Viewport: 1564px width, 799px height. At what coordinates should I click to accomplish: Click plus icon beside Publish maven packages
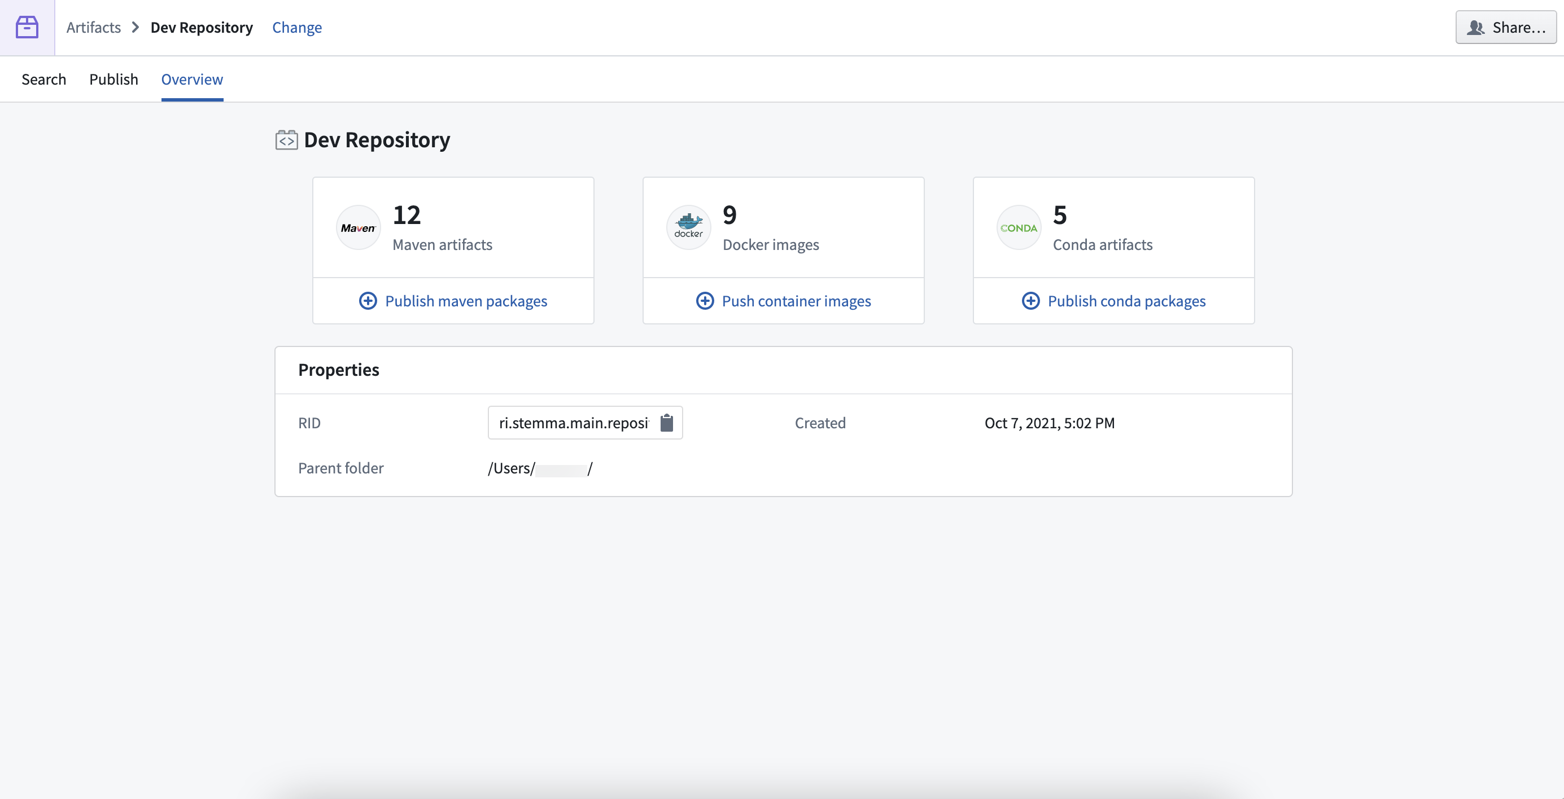coord(368,301)
